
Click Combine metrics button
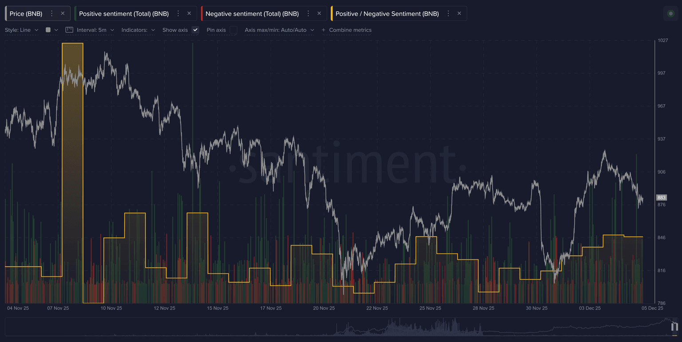[347, 30]
